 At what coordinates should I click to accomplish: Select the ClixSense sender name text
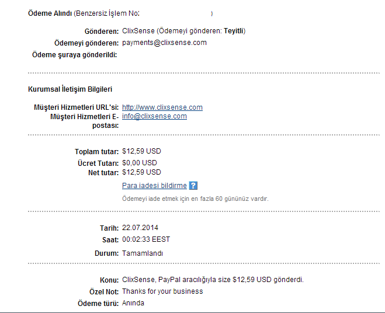(138, 31)
